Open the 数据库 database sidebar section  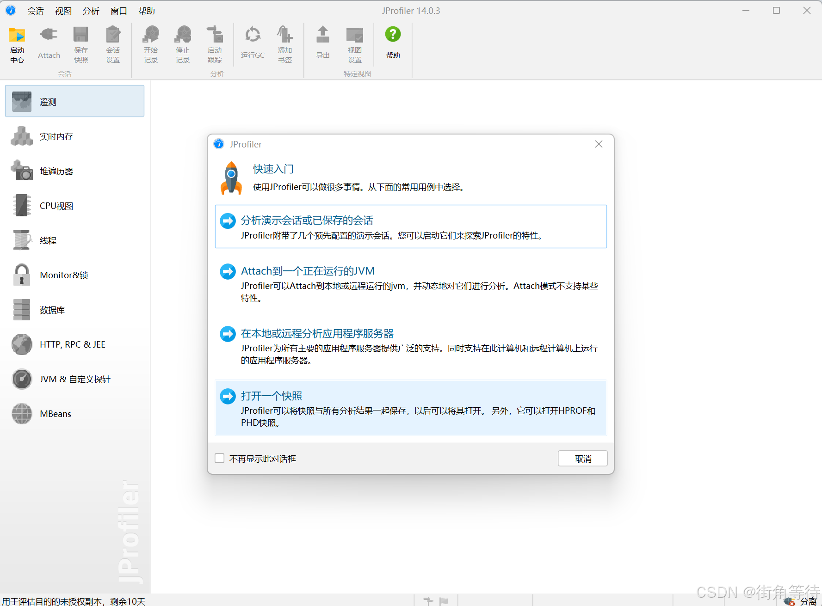tap(74, 310)
